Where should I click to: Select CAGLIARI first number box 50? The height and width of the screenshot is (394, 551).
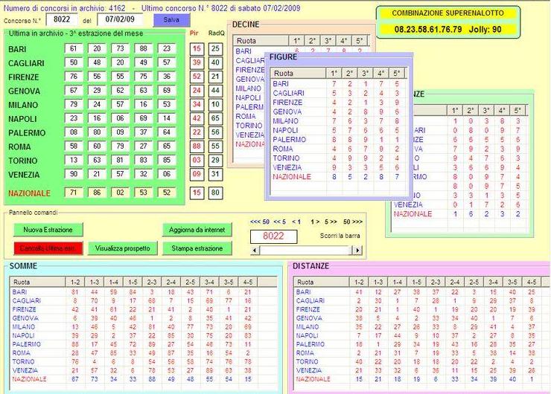[74, 62]
